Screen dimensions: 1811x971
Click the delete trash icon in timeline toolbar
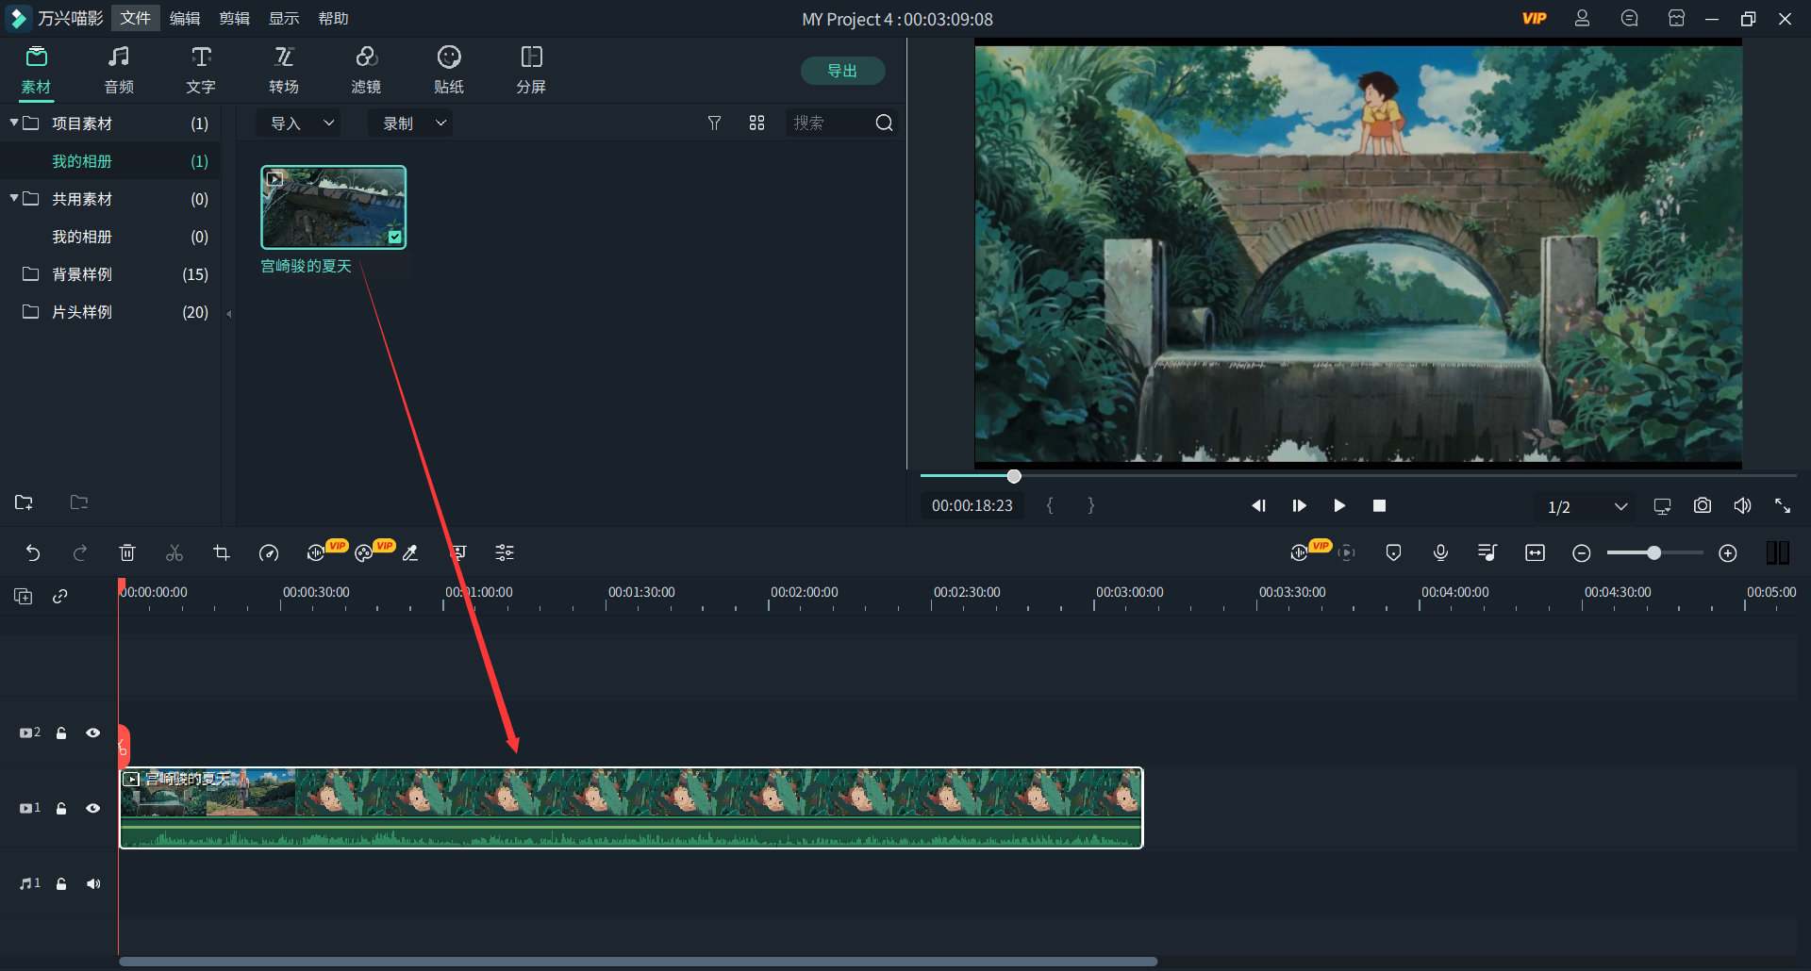tap(127, 553)
